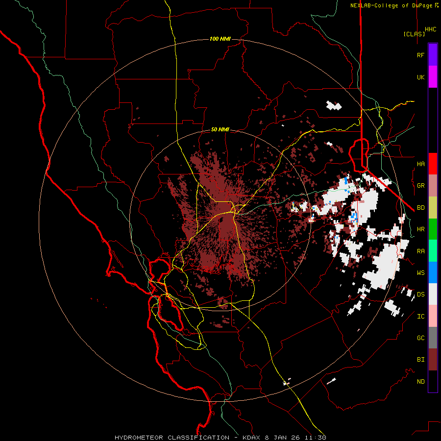Viewport: 441px width, 441px height.
Task: Click the BD yellow legend swatch
Action: [x=433, y=208]
